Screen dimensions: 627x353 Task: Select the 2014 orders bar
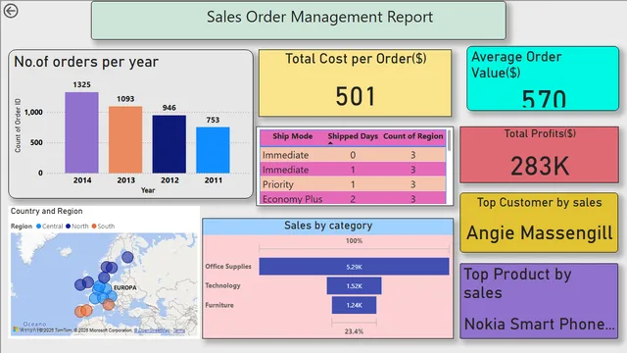(x=81, y=132)
